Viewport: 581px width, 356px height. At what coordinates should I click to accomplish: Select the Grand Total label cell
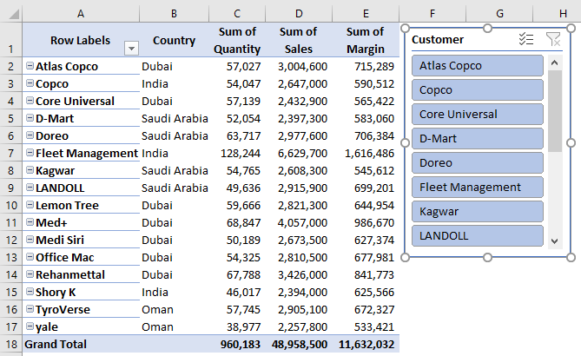[80, 345]
